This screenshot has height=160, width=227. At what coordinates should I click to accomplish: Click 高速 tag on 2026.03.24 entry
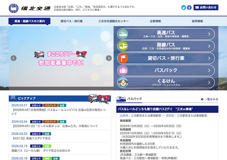tap(62, 122)
